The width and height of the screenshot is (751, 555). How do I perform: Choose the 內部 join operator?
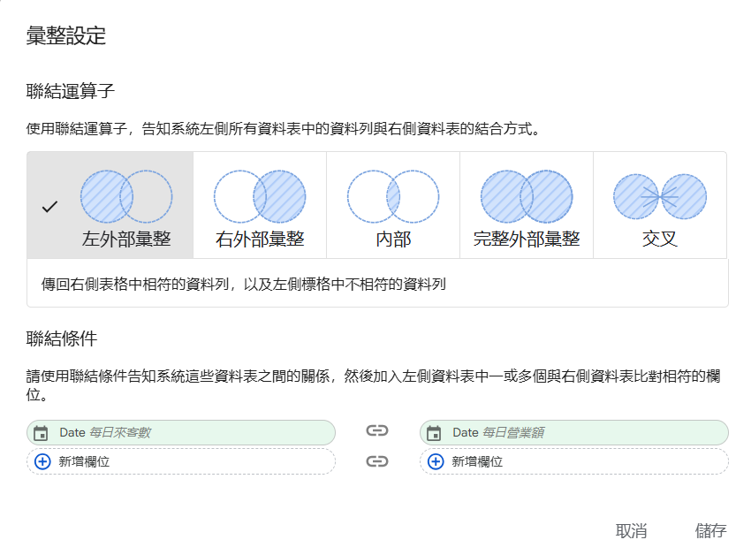[x=393, y=205]
